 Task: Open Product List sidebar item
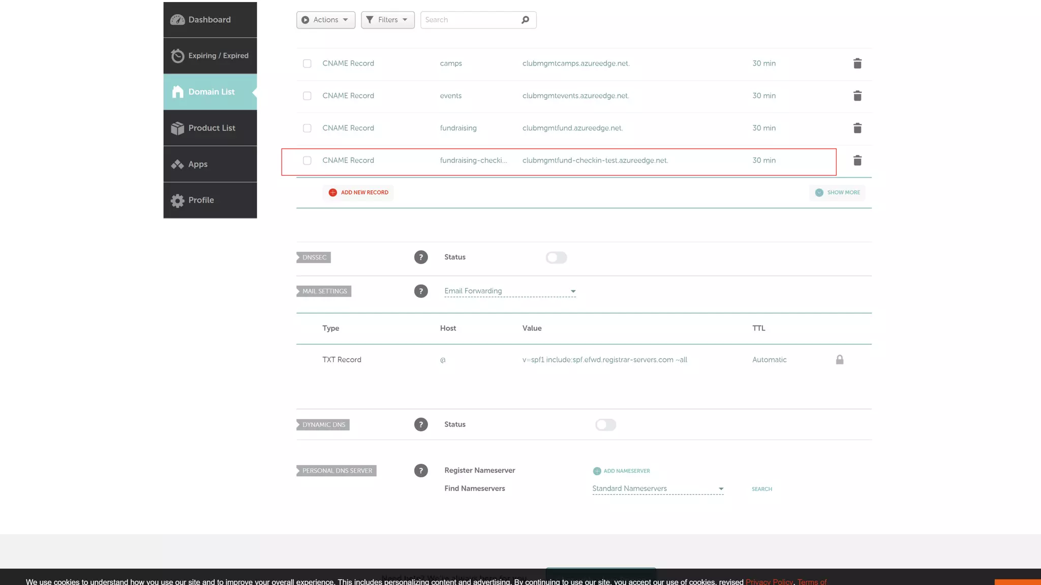click(x=211, y=128)
